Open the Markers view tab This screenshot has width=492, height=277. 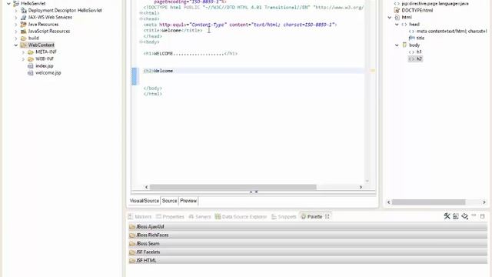140,217
